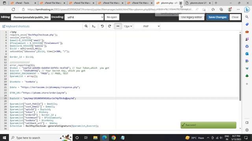
Task: Open the notification center icon
Action: pyautogui.click(x=246, y=137)
